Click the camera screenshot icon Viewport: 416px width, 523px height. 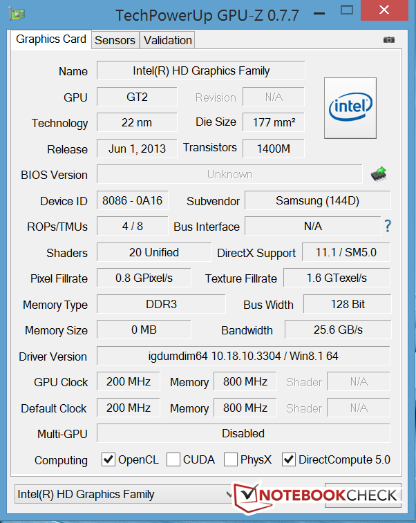[390, 40]
